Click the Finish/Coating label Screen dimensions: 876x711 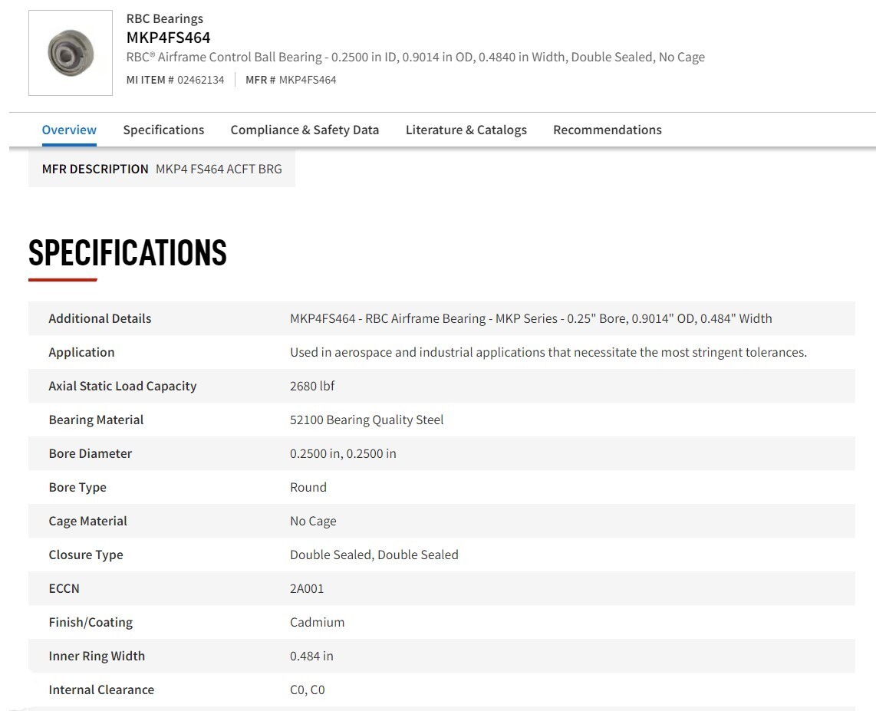pos(91,622)
